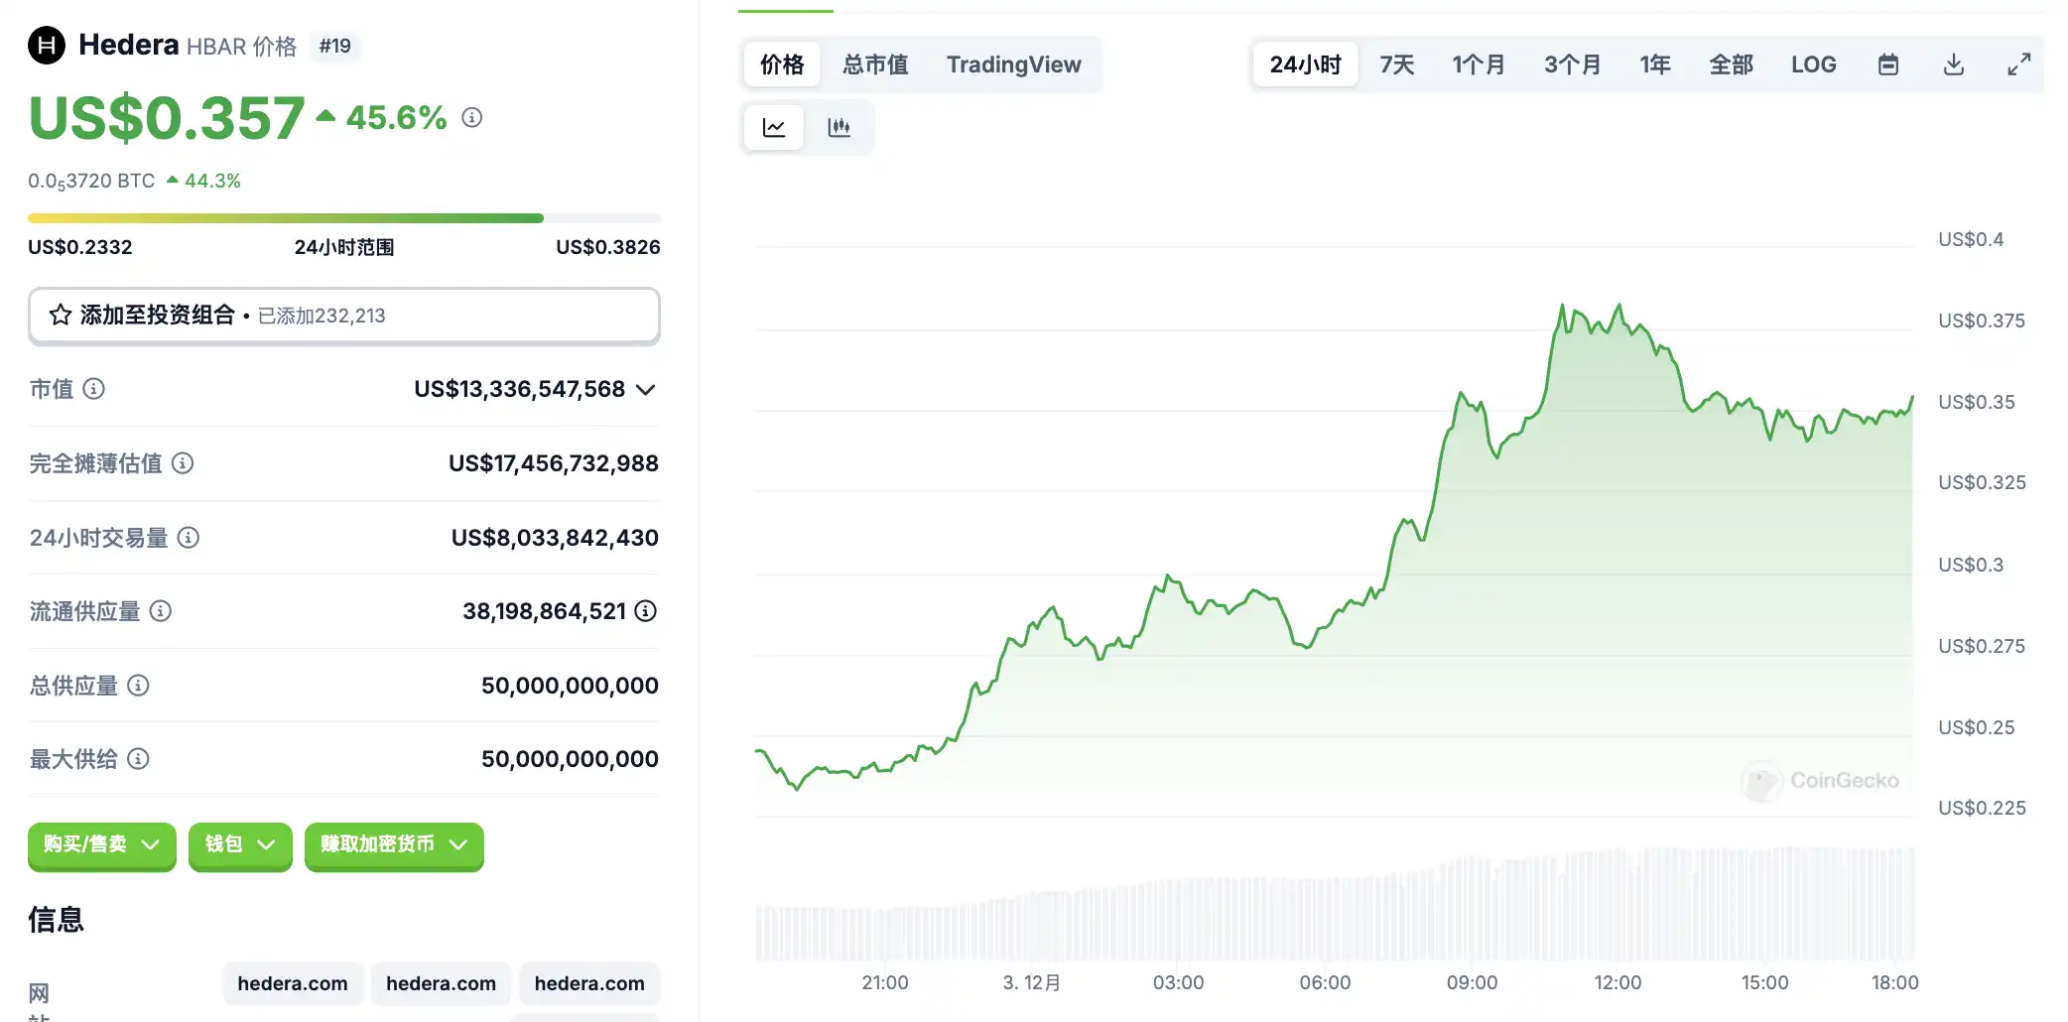Switch to the 总市值 chart tab
2068x1022 pixels.
tap(875, 64)
